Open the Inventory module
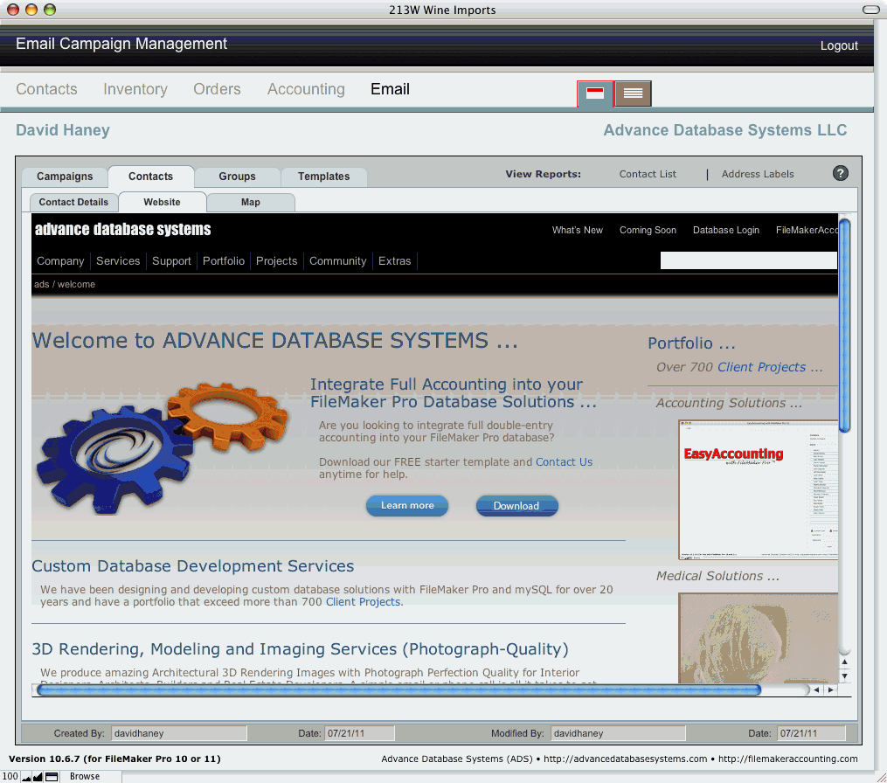887x783 pixels. (135, 89)
